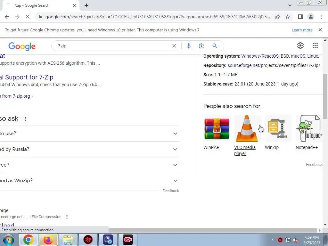Viewport: 328px width, 246px height.
Task: Go back using the browser back arrow
Action: [x=7, y=17]
